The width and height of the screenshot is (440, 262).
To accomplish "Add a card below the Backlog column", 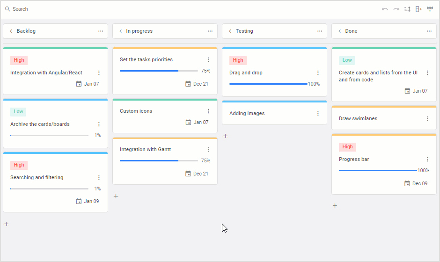I will [x=6, y=224].
